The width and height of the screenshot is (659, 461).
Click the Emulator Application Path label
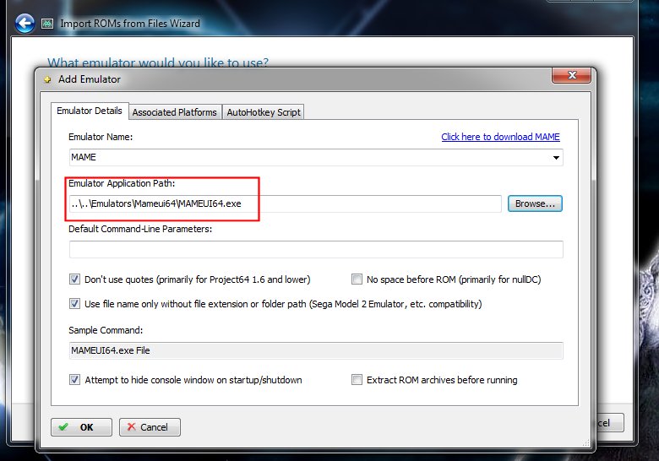coord(122,183)
